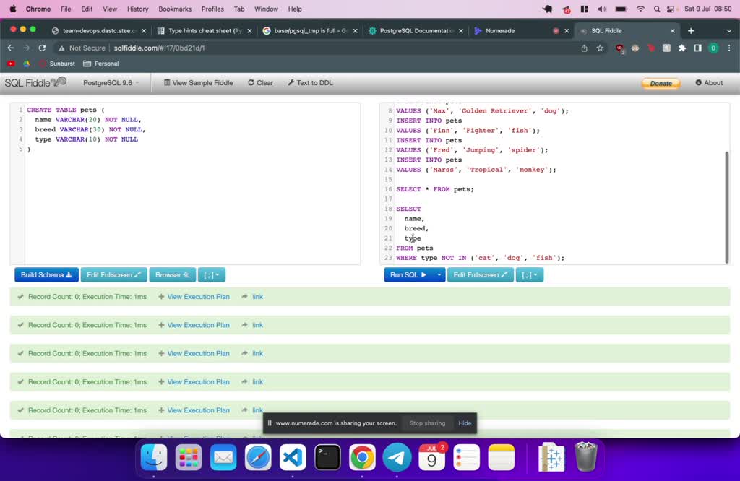The width and height of the screenshot is (740, 481).
Task: Launch Finder from the dock
Action: click(154, 457)
